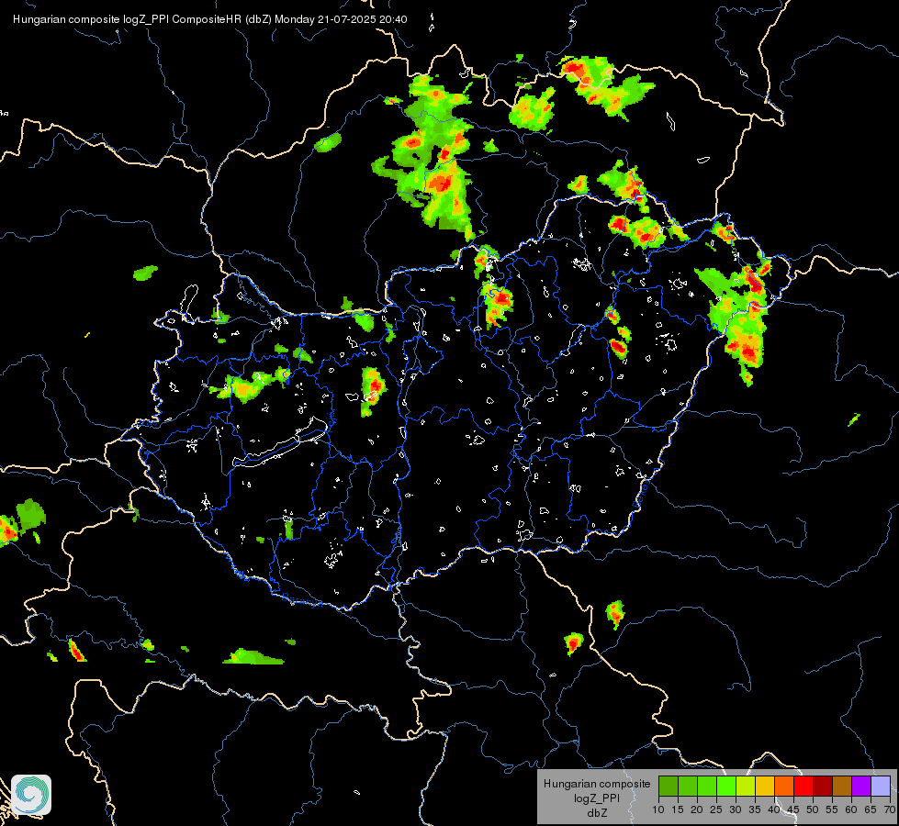899x826 pixels.
Task: Click the legend tick value '60'
Action: tap(851, 810)
